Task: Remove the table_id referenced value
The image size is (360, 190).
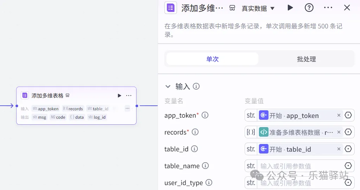Action: pos(339,149)
